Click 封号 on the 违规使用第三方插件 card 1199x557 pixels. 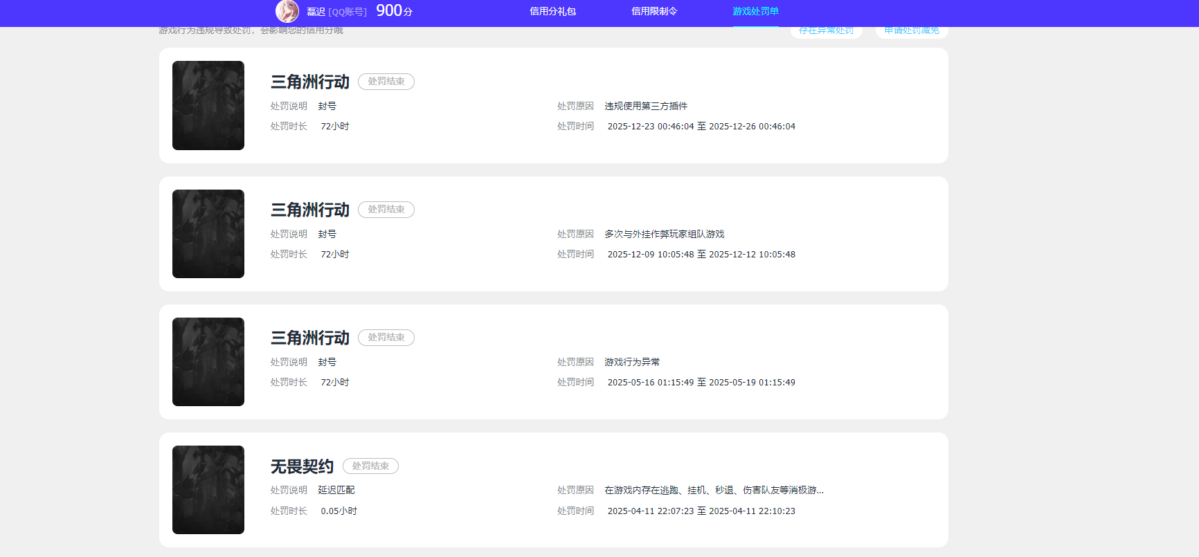click(x=327, y=106)
